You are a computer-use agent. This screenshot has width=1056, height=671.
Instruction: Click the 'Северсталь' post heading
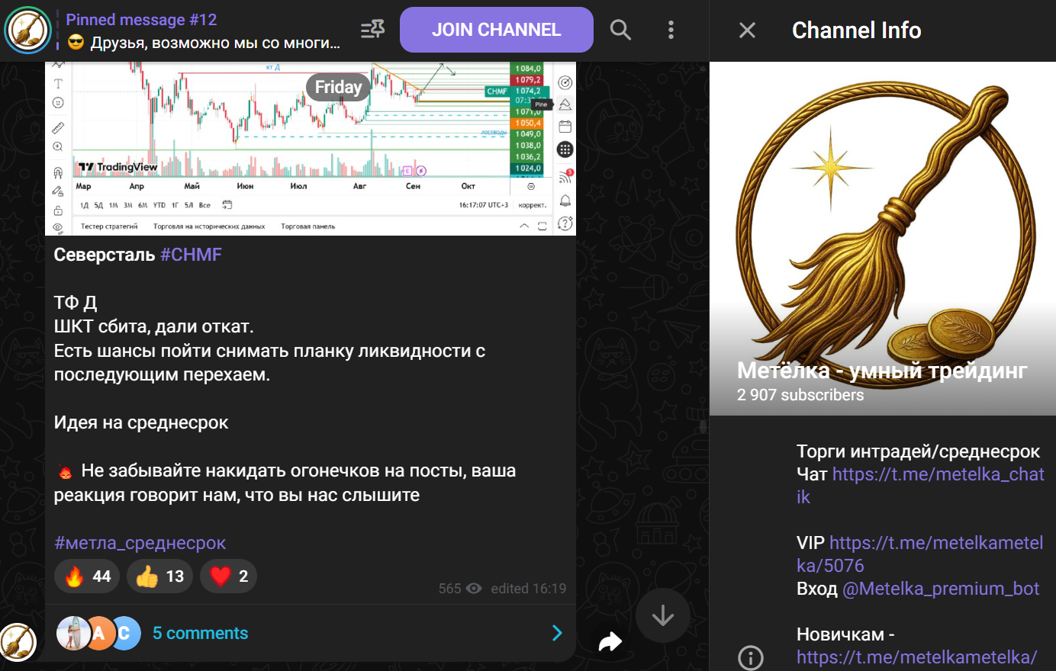pyautogui.click(x=105, y=255)
